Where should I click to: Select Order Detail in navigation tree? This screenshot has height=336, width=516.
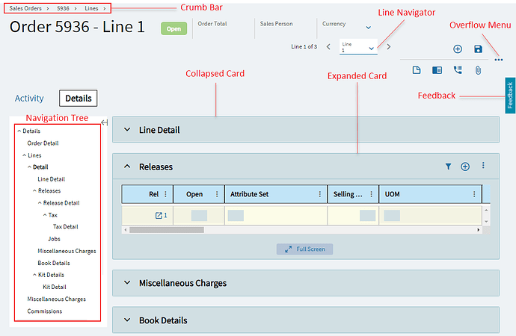pos(43,143)
